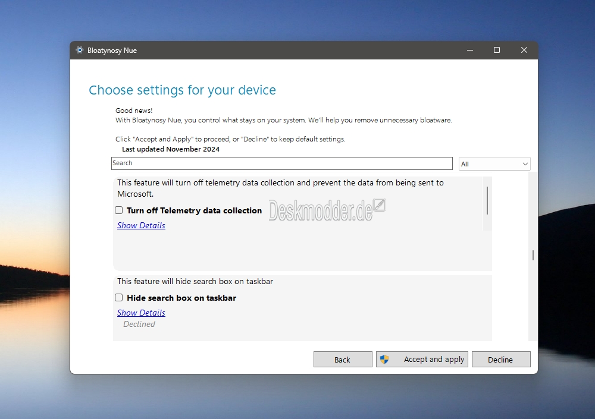Click 'Last updated November 2024' text
This screenshot has width=595, height=419.
[171, 149]
